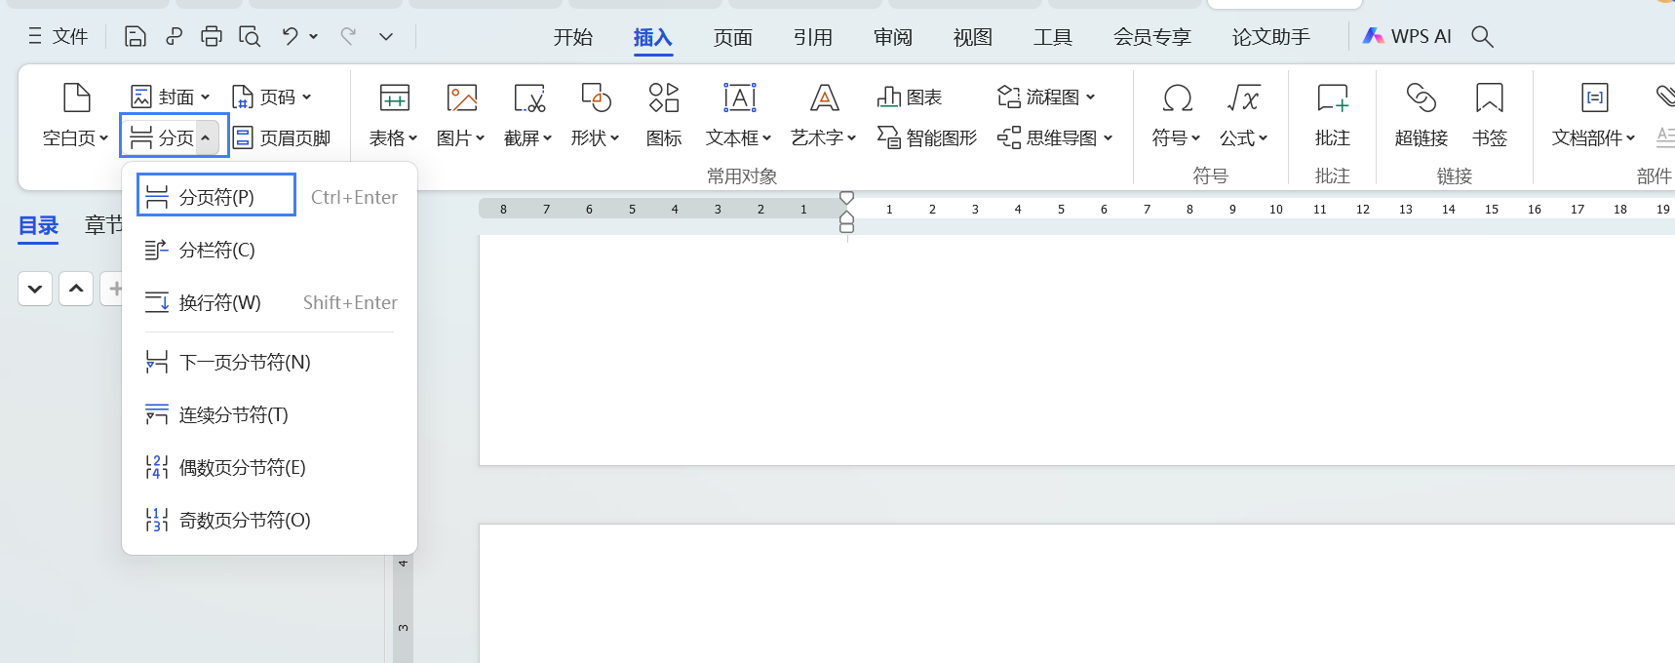Click the Symbol omega icon
Viewport: 1675px width, 663px height.
click(1178, 97)
